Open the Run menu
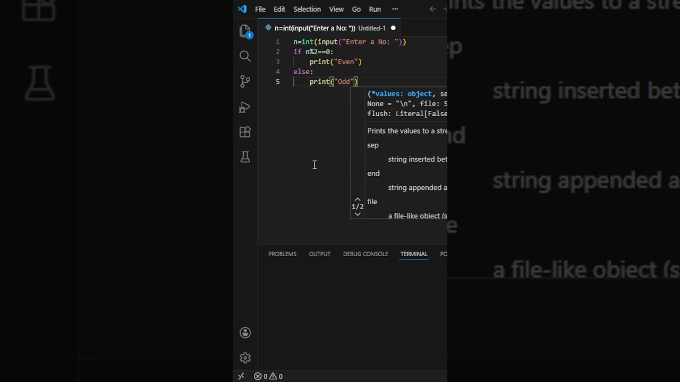 pos(375,9)
